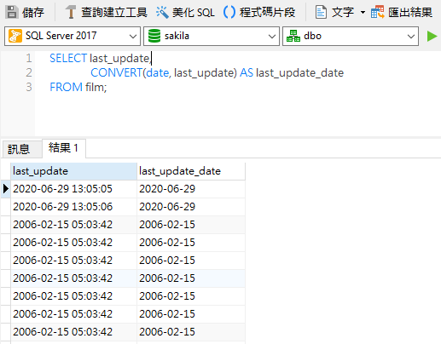This screenshot has width=441, height=344.
Task: Click the last_update column header
Action: [x=73, y=171]
